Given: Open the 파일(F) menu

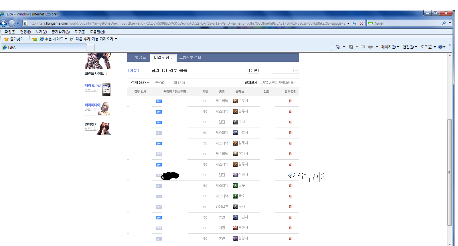Looking at the screenshot, I should tap(10, 32).
